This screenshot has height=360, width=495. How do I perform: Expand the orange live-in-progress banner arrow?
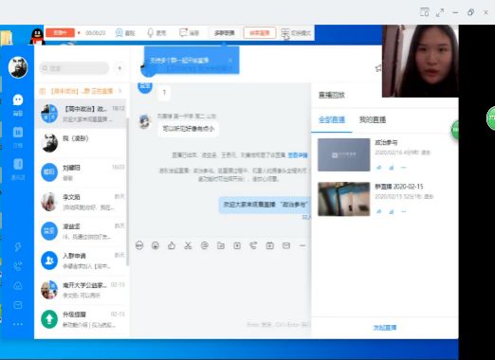[x=120, y=91]
